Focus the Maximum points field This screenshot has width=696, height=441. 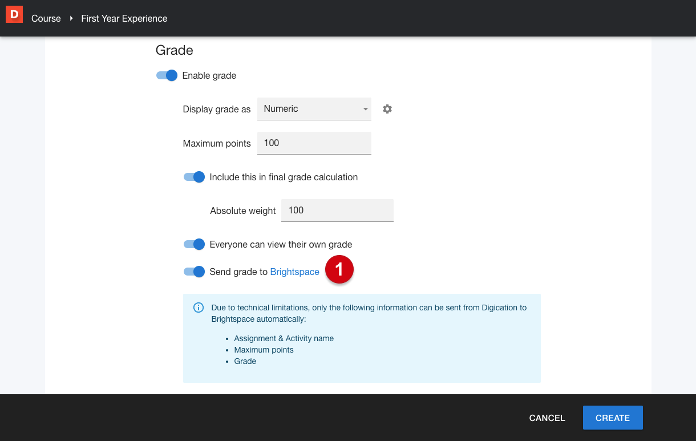click(x=314, y=143)
